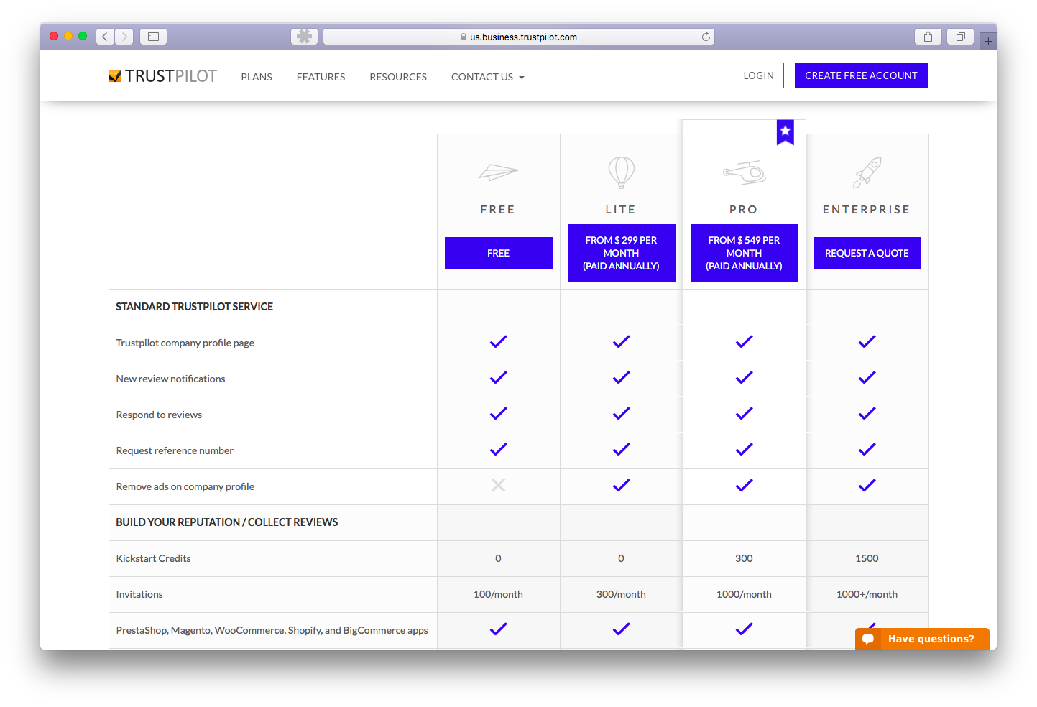Open the Safari share icon

click(928, 37)
